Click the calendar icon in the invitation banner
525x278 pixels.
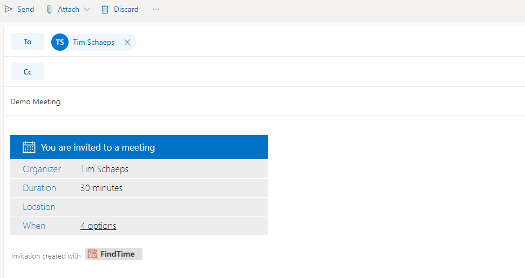click(29, 147)
